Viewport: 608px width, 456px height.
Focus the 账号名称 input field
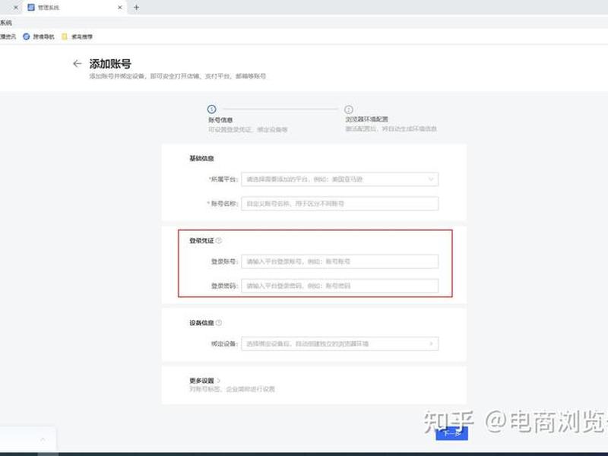[340, 204]
